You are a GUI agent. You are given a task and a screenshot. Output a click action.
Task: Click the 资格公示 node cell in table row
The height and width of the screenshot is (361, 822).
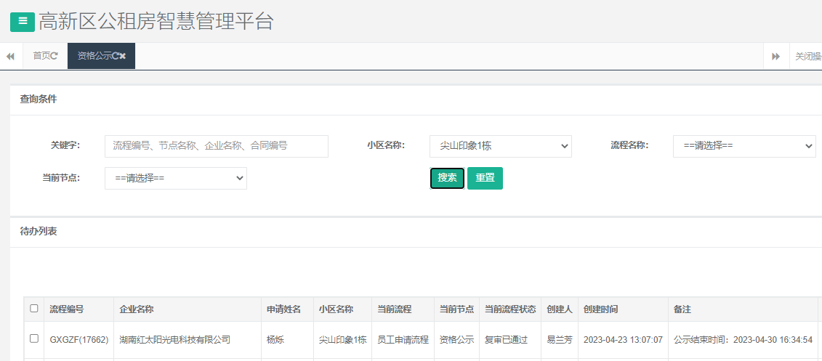tap(456, 339)
